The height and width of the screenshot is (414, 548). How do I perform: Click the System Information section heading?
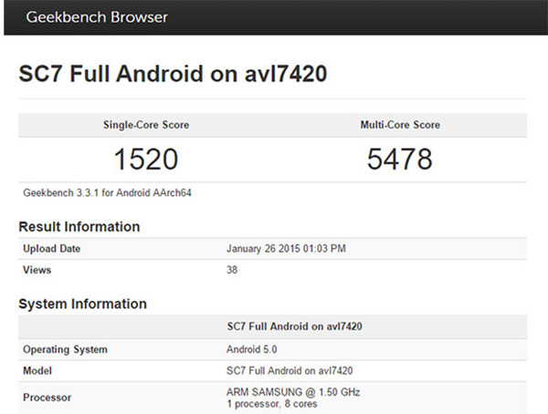click(x=82, y=304)
